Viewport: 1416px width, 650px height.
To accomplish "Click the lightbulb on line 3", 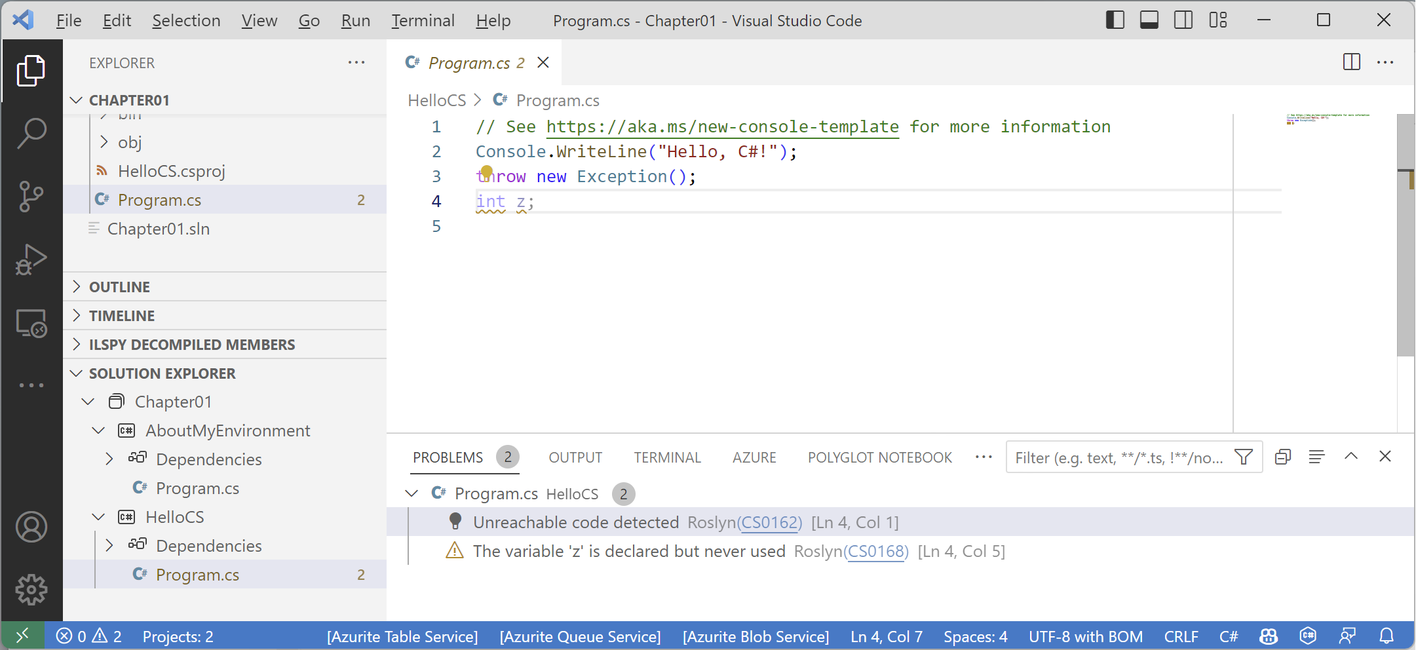I will (x=486, y=172).
